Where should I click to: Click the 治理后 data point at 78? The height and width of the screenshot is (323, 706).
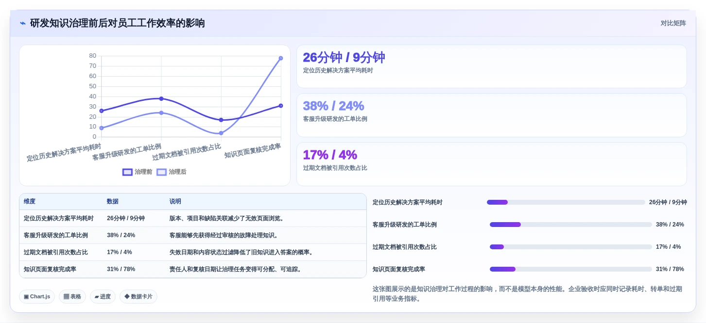pyautogui.click(x=281, y=58)
